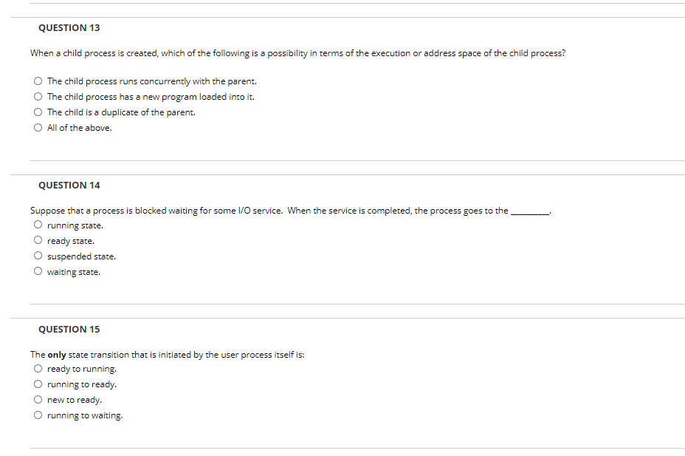Click the QUESTION 13 heading

coord(69,27)
